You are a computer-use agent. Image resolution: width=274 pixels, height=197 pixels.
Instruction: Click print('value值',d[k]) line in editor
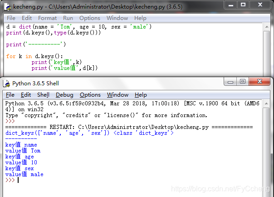pyautogui.click(x=64, y=68)
